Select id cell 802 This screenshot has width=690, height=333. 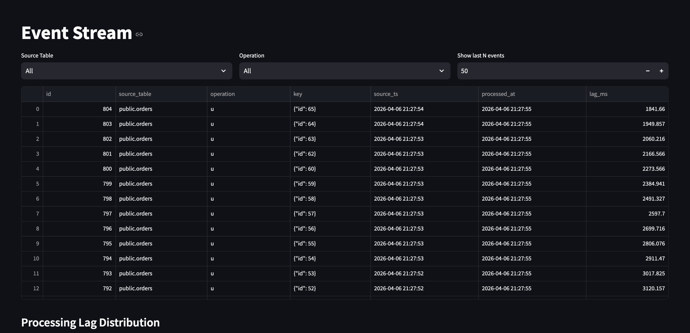pyautogui.click(x=79, y=139)
